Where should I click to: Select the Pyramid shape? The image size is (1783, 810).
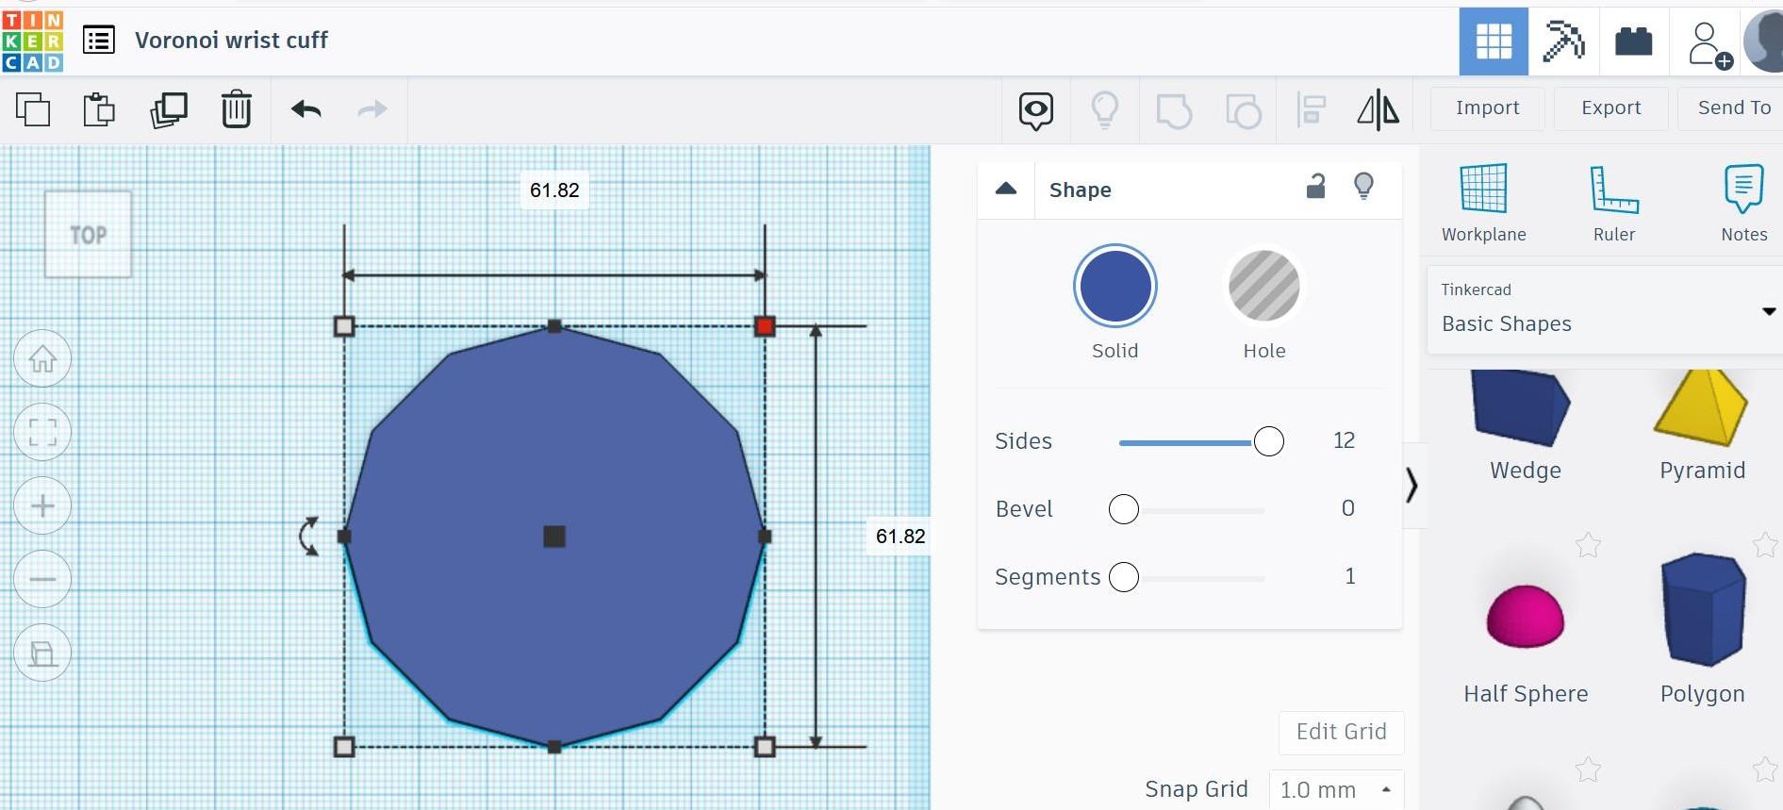click(1702, 424)
